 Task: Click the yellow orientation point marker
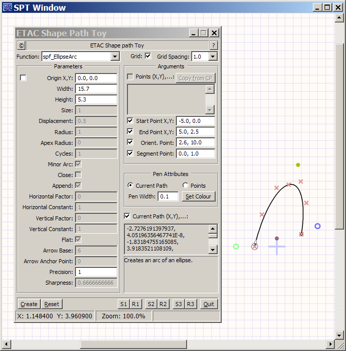pyautogui.click(x=298, y=165)
